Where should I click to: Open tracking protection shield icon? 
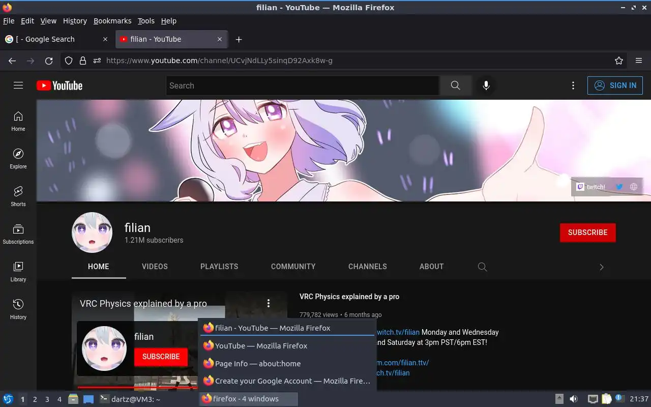69,61
